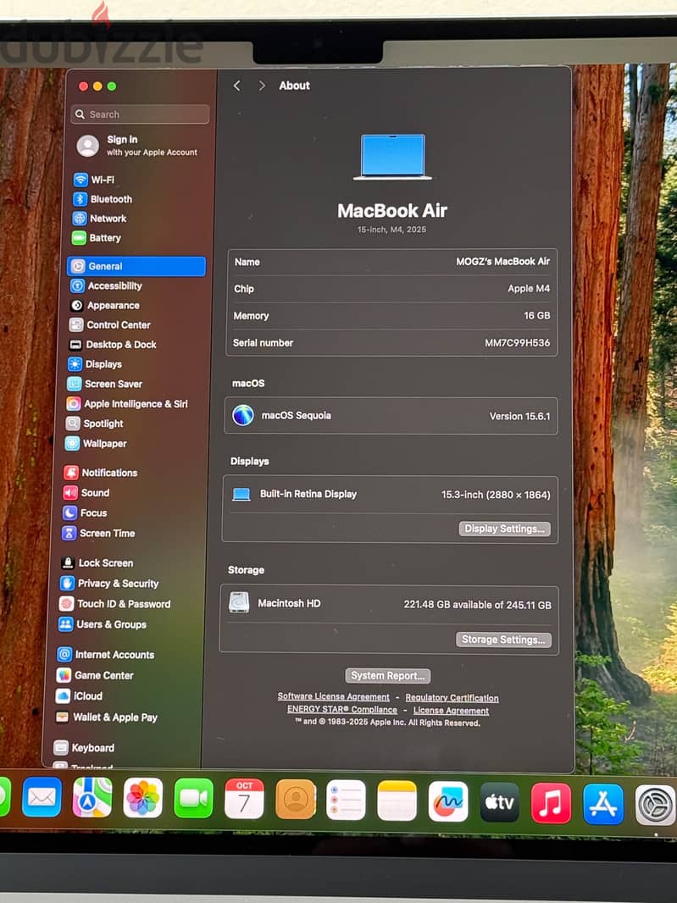Viewport: 677px width, 903px height.
Task: Open the Wi-Fi settings icon
Action: click(80, 180)
